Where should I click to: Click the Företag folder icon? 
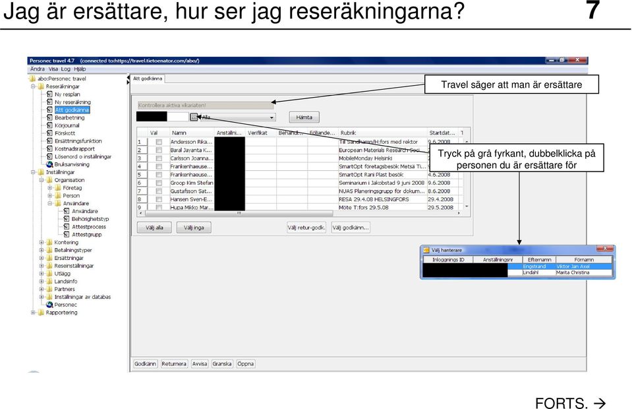(58, 187)
